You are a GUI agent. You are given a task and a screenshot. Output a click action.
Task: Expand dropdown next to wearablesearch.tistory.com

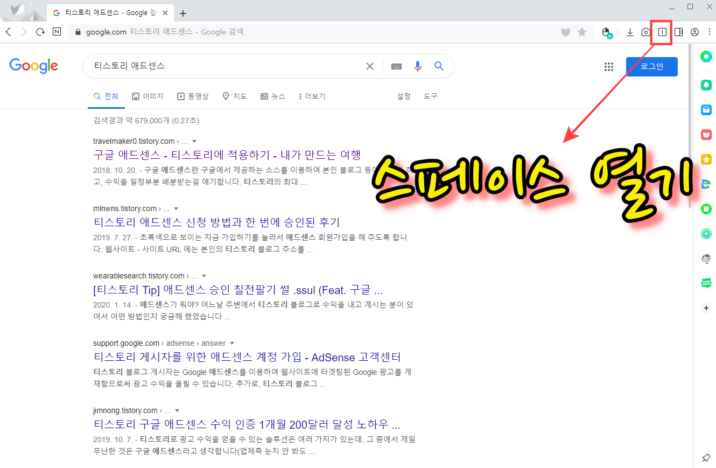click(x=204, y=276)
